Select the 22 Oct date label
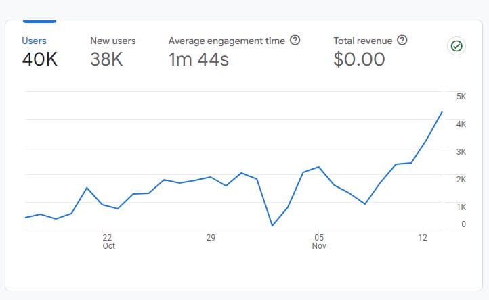The image size is (489, 300). 108,241
